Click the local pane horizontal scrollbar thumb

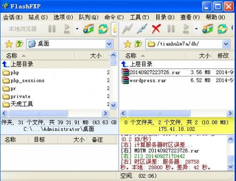(x=38, y=113)
